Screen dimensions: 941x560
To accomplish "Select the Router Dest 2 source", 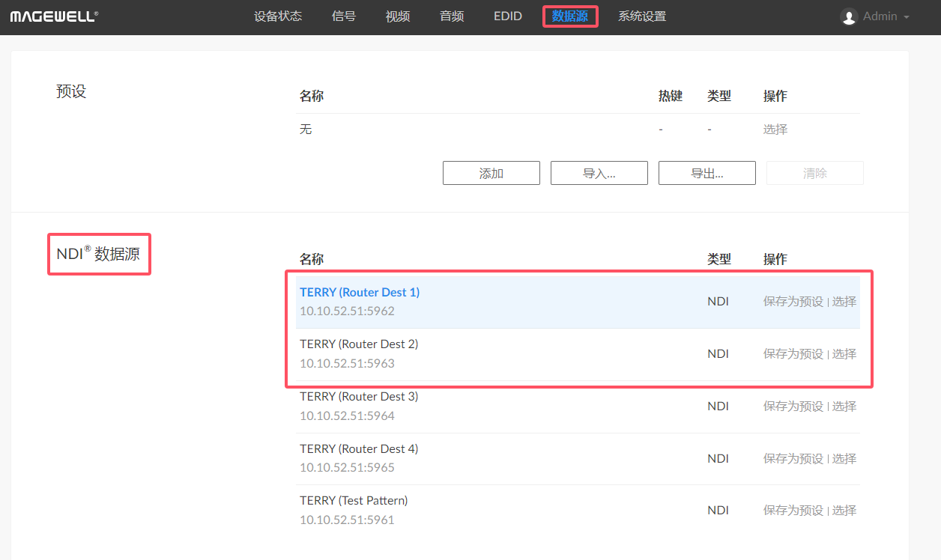I will click(x=844, y=354).
